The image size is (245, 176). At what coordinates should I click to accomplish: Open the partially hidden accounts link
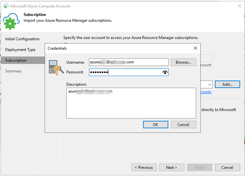pos(206,92)
